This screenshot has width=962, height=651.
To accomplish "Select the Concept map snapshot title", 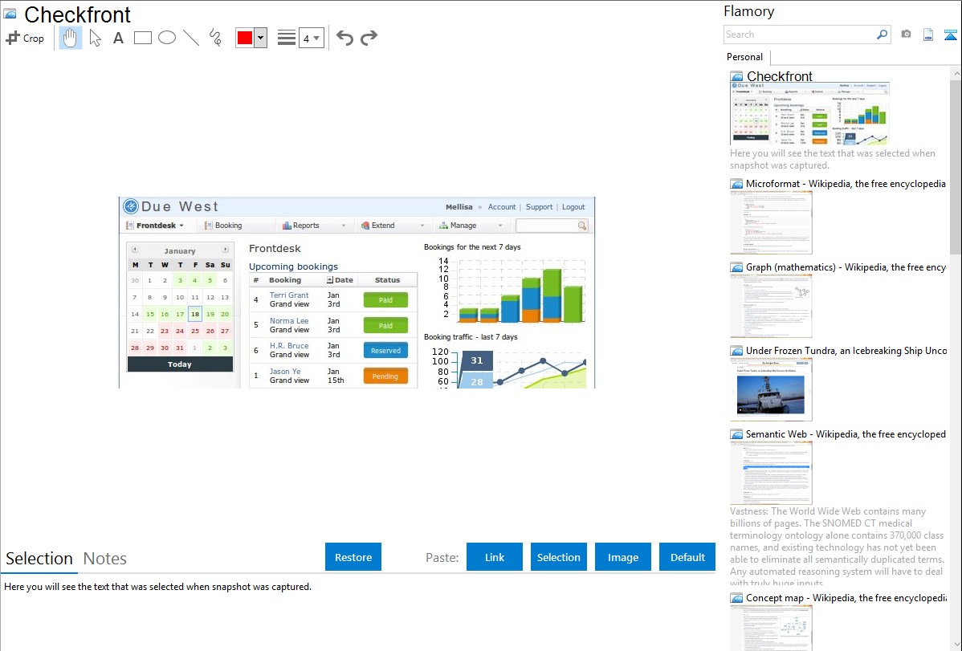I will [x=846, y=597].
